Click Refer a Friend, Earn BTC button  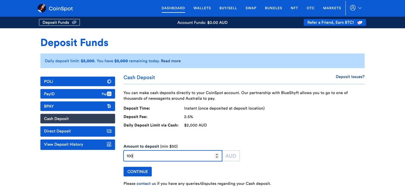(x=335, y=22)
